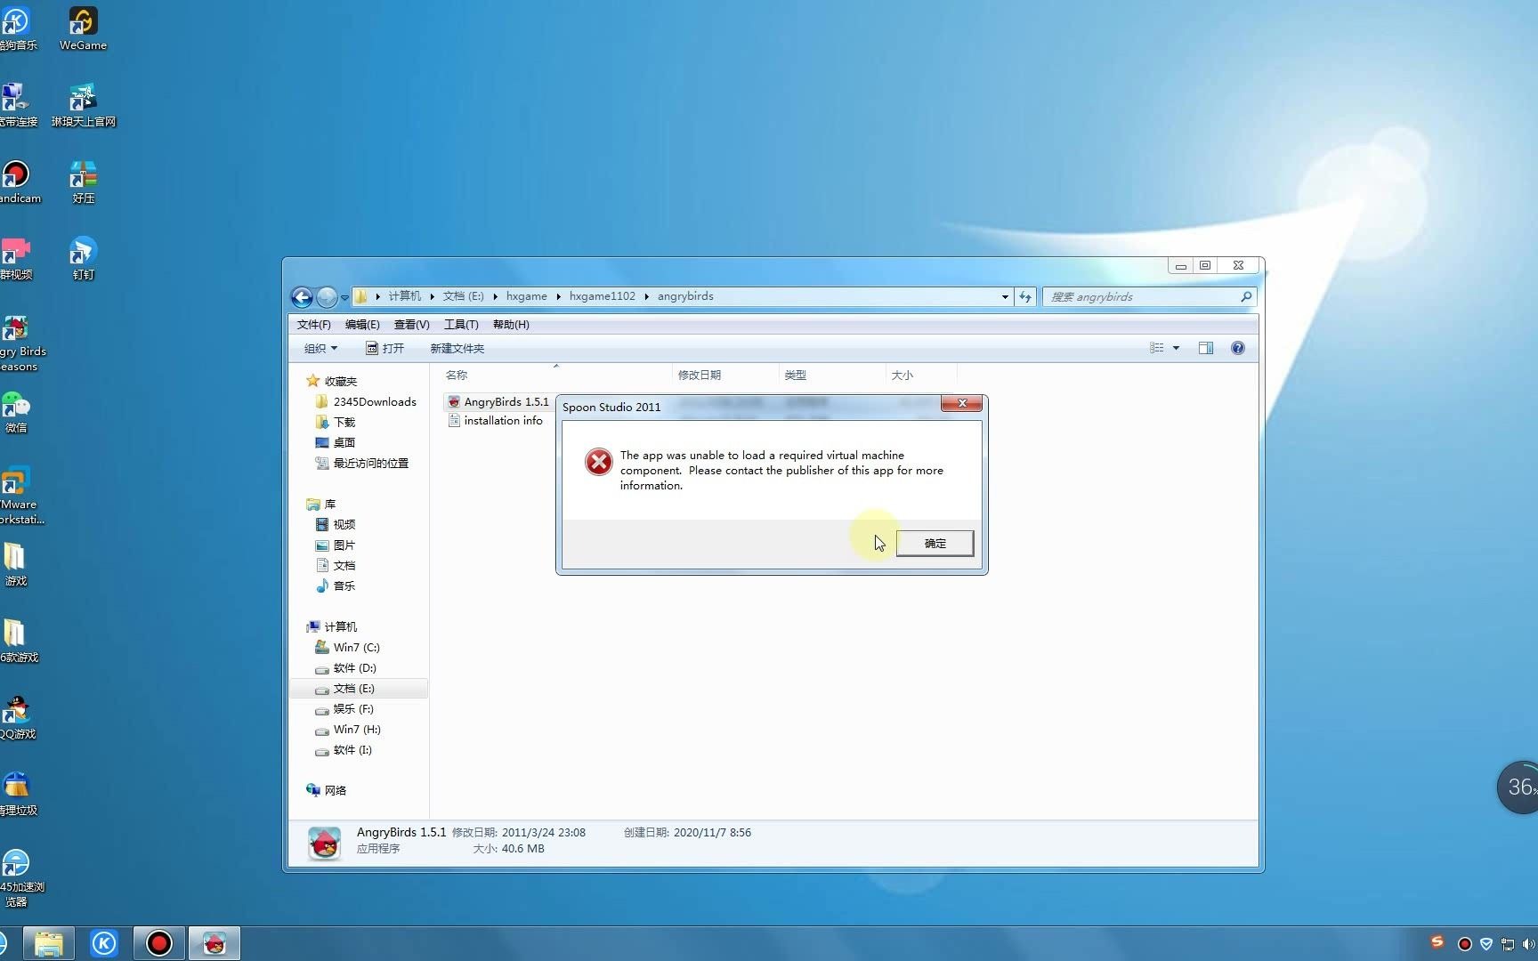This screenshot has height=961, width=1538.
Task: Open the blue K music player taskbar icon
Action: [x=104, y=943]
